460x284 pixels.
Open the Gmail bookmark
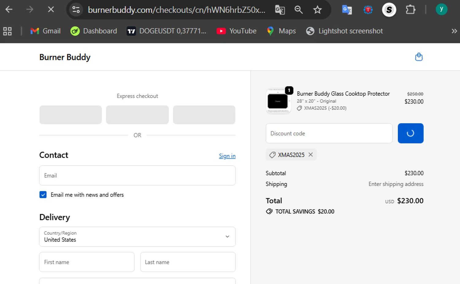tap(45, 31)
